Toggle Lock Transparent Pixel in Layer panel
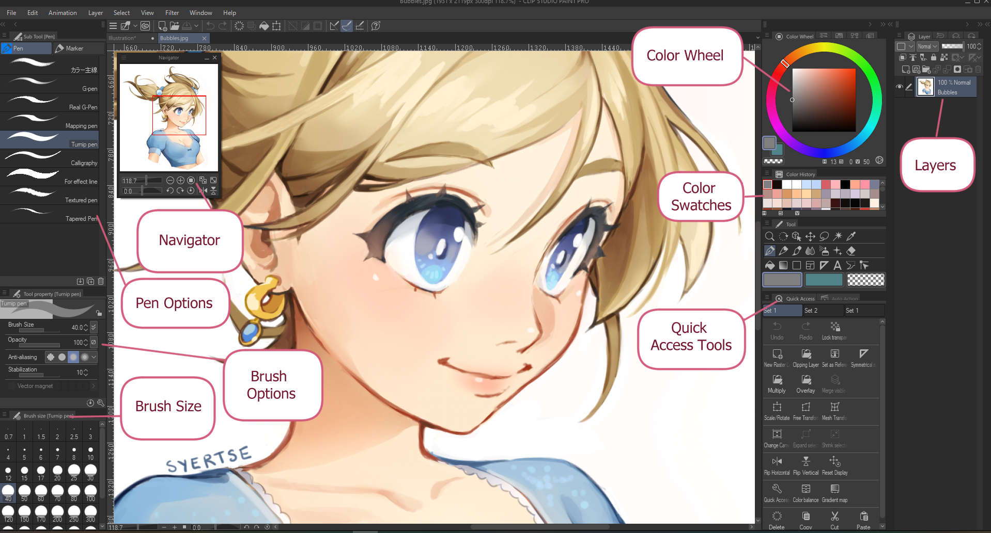The height and width of the screenshot is (533, 991). pyautogui.click(x=944, y=57)
